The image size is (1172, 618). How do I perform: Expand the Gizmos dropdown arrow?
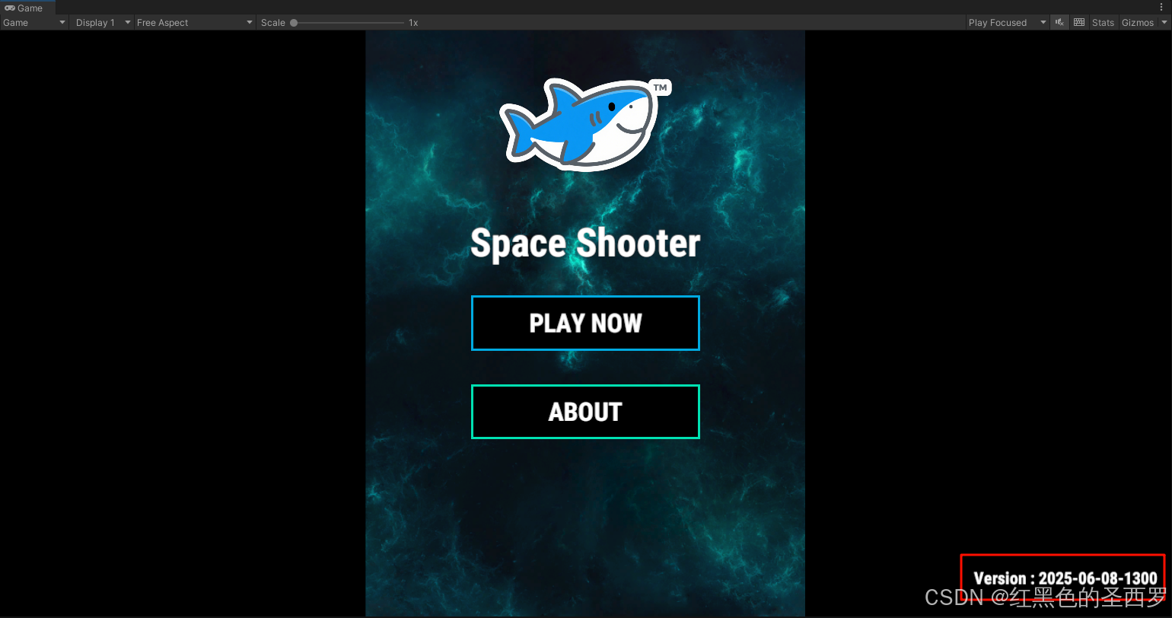point(1164,23)
